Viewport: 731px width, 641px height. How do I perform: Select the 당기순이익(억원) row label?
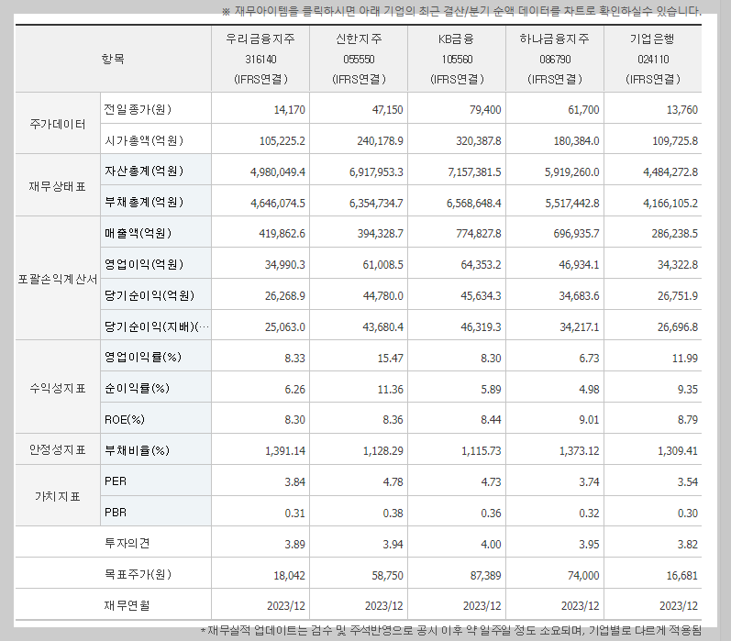tap(150, 295)
